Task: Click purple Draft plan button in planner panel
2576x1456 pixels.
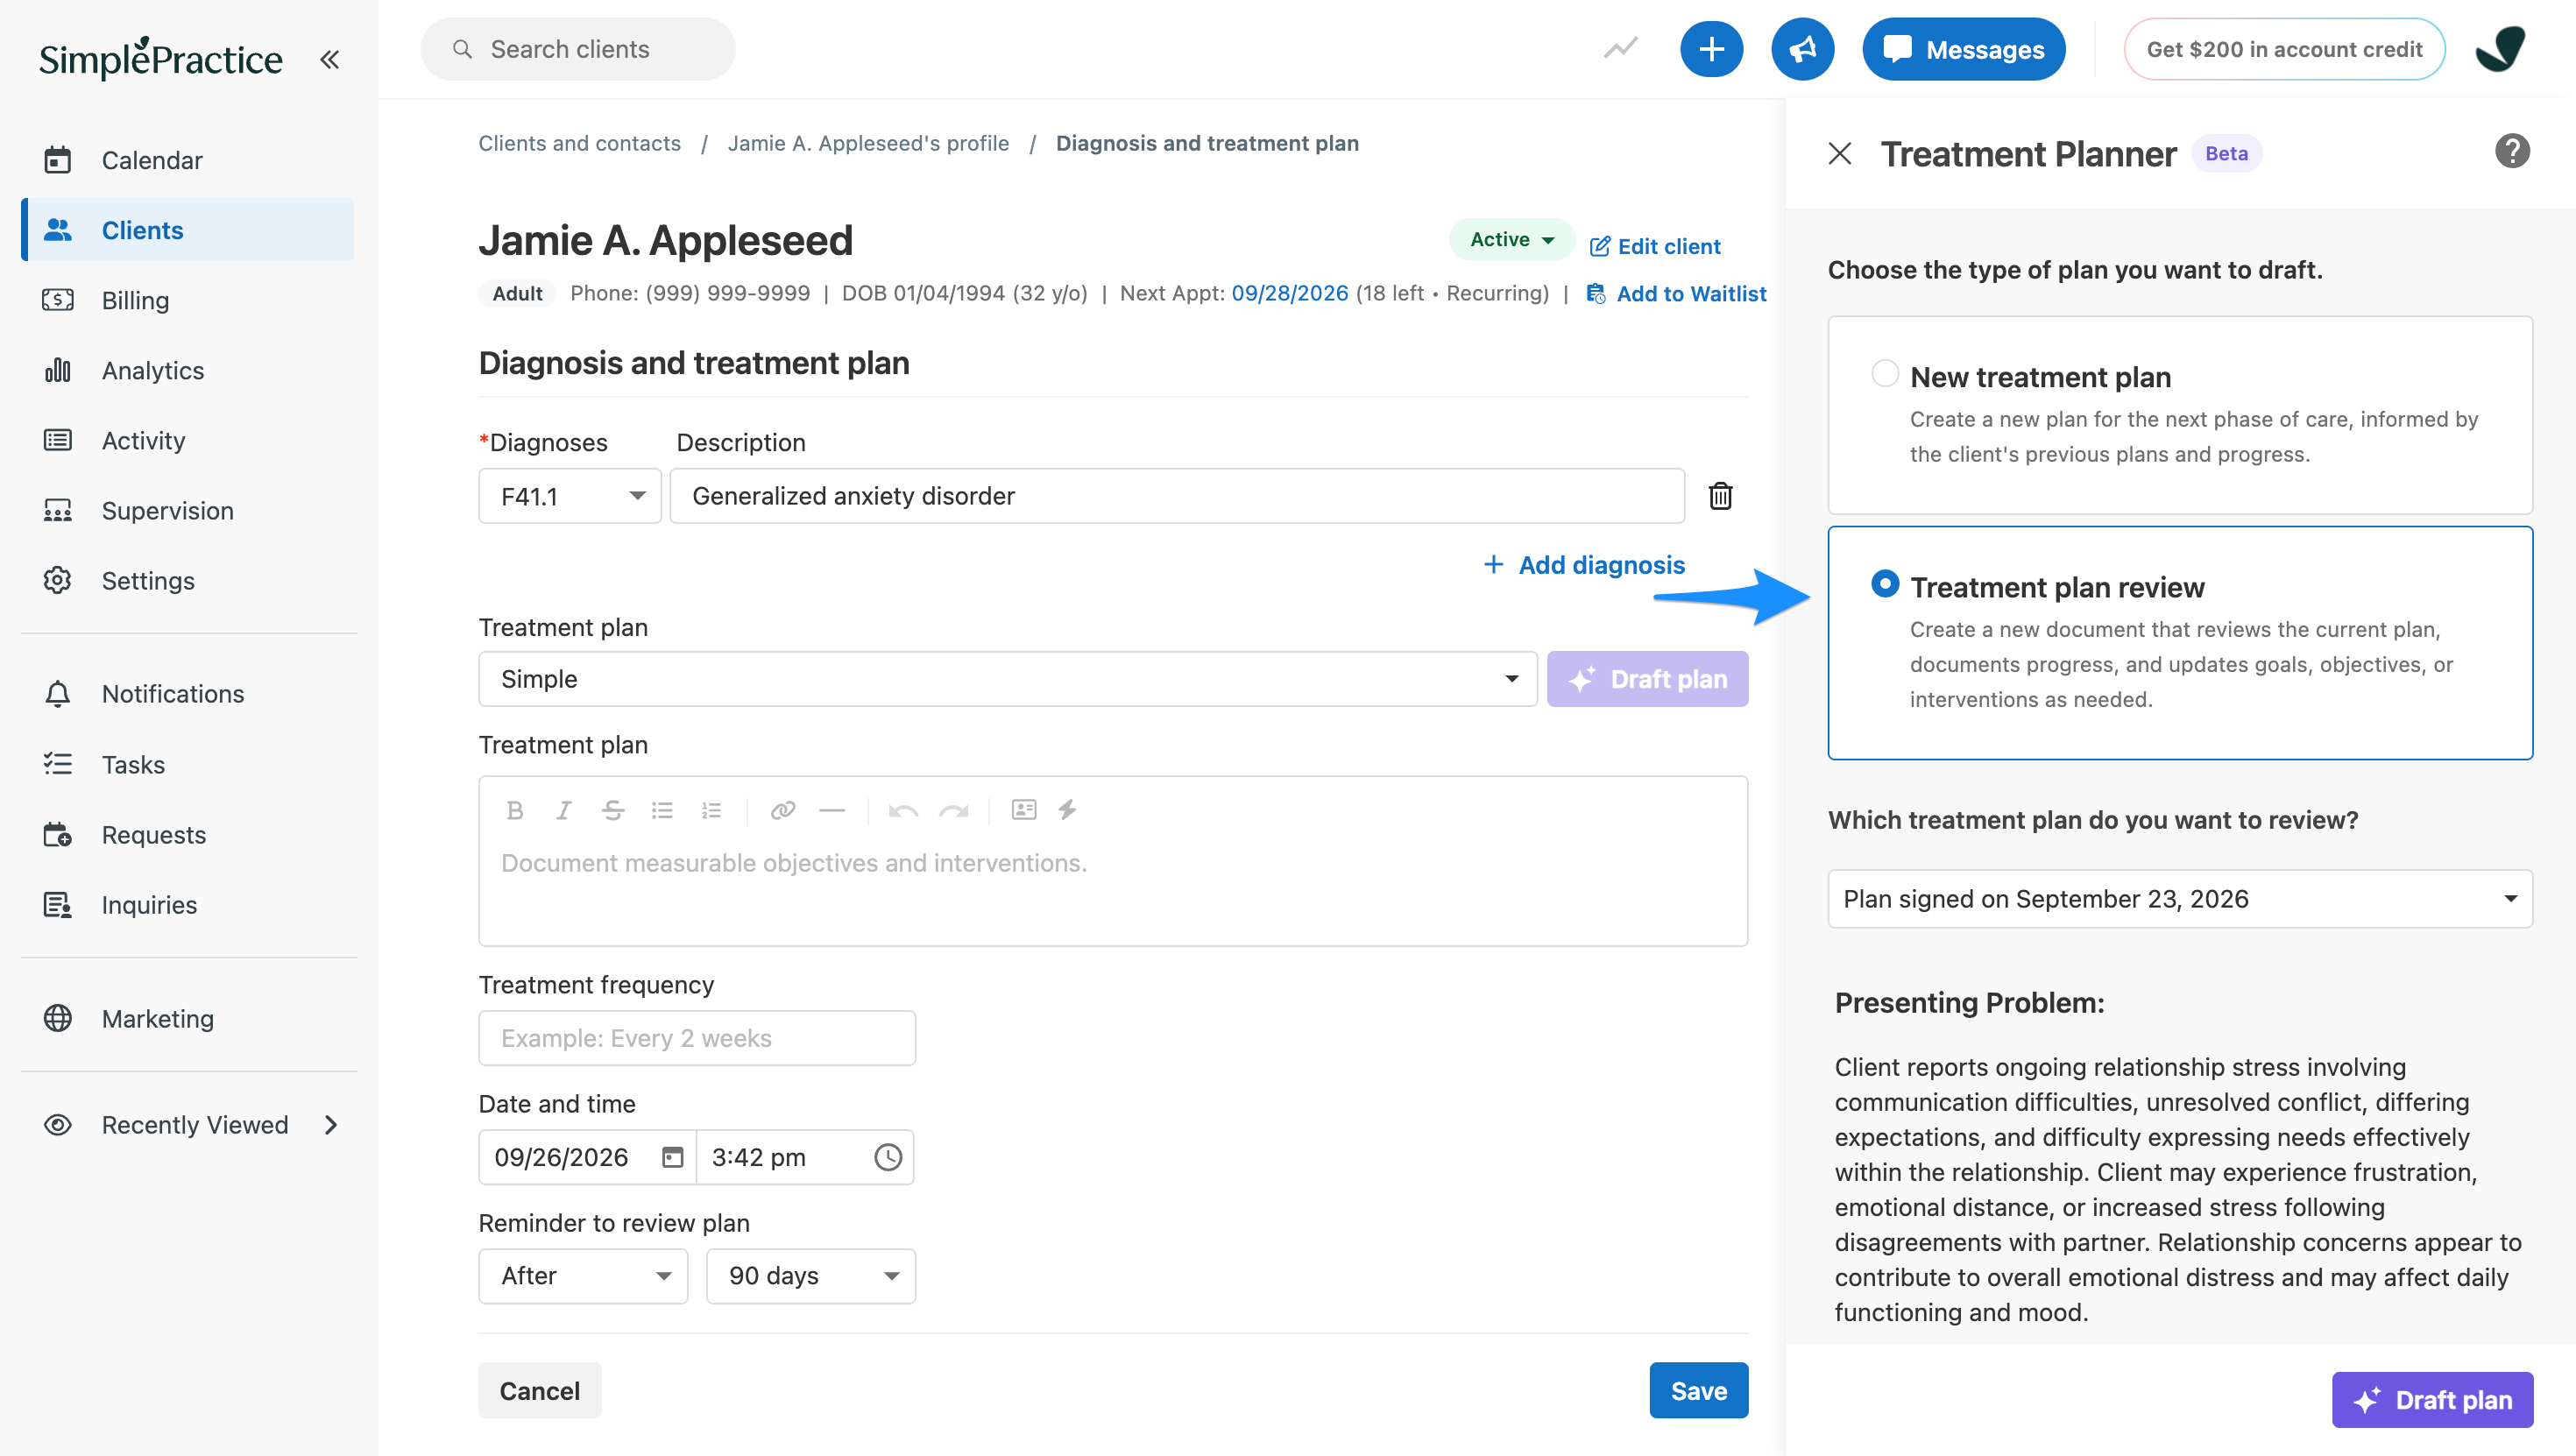Action: tap(2432, 1400)
